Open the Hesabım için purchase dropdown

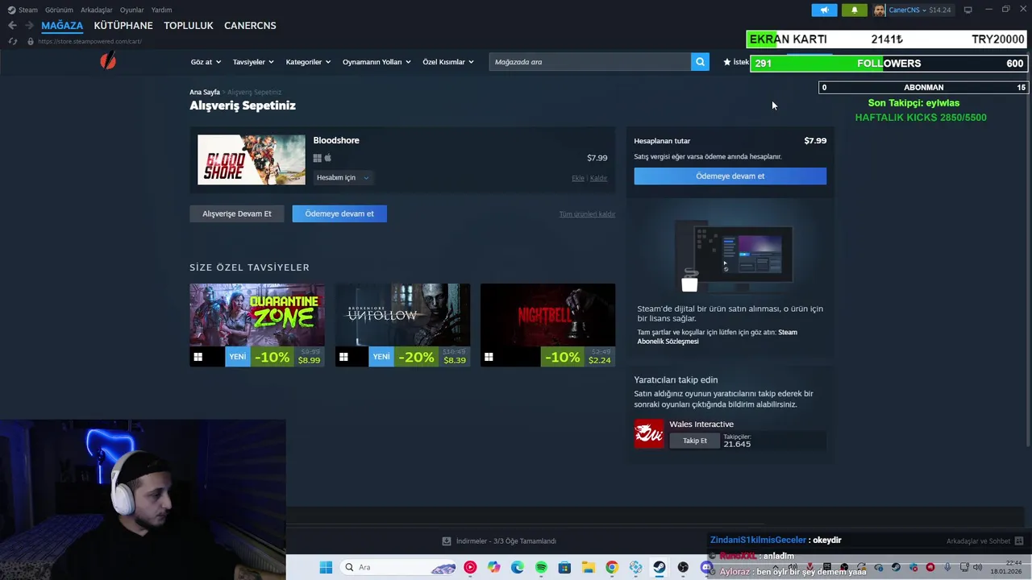342,177
